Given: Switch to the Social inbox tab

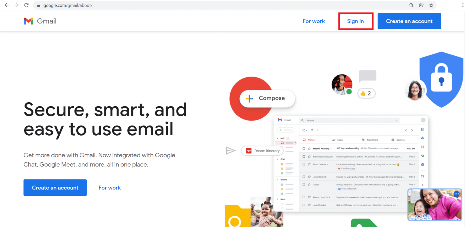Looking at the screenshot, I should [340, 140].
